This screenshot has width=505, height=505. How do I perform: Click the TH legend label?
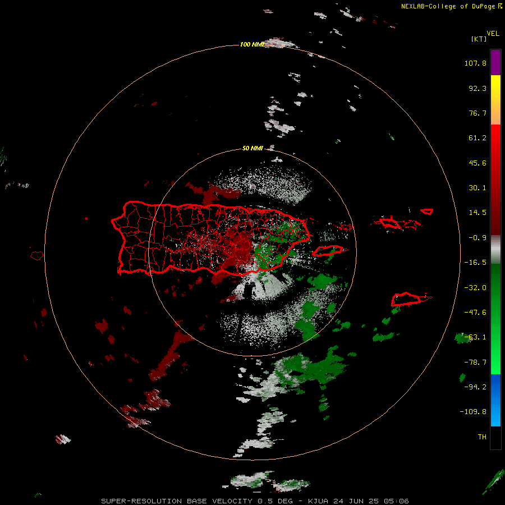click(x=482, y=437)
